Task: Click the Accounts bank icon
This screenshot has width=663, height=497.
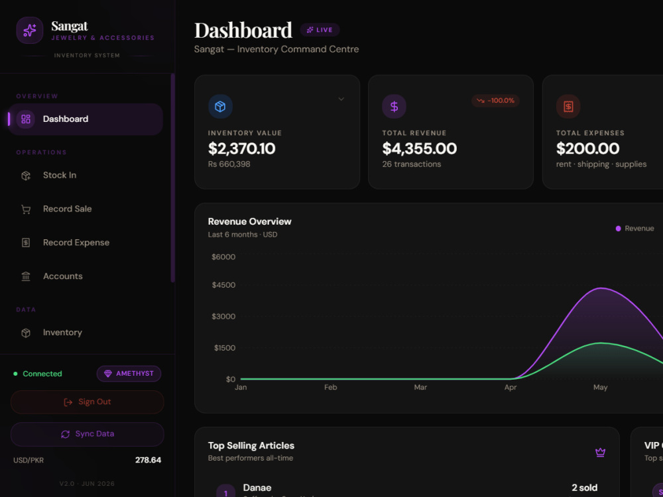Action: coord(26,276)
